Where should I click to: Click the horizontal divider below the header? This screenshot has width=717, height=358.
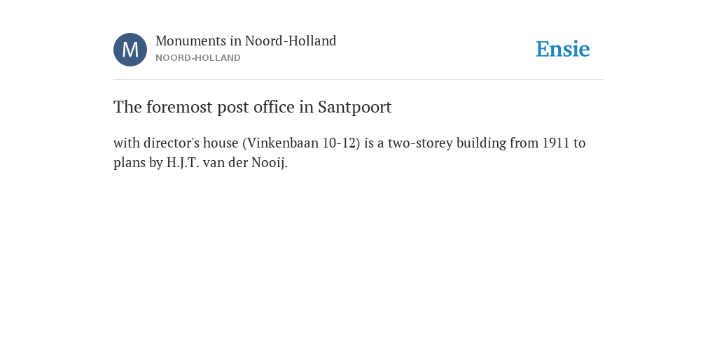pos(358,80)
